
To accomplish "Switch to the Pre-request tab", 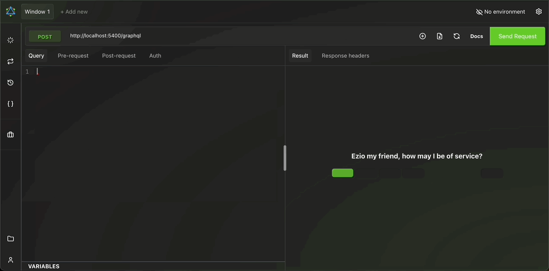I will [73, 56].
